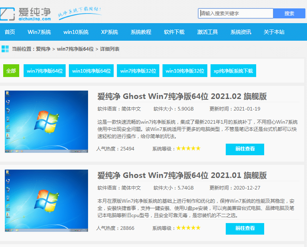Focus the search keyword input field

pos(235,13)
